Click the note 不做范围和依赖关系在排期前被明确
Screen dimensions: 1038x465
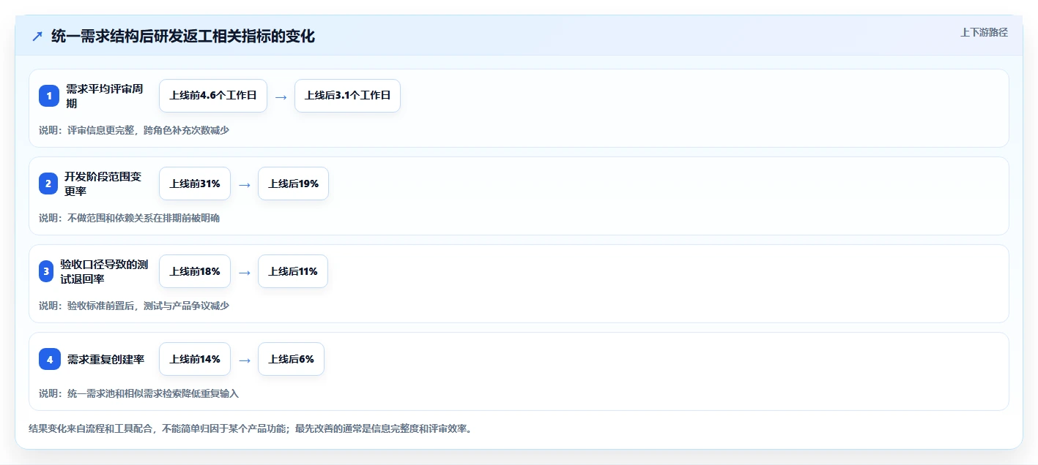point(129,218)
